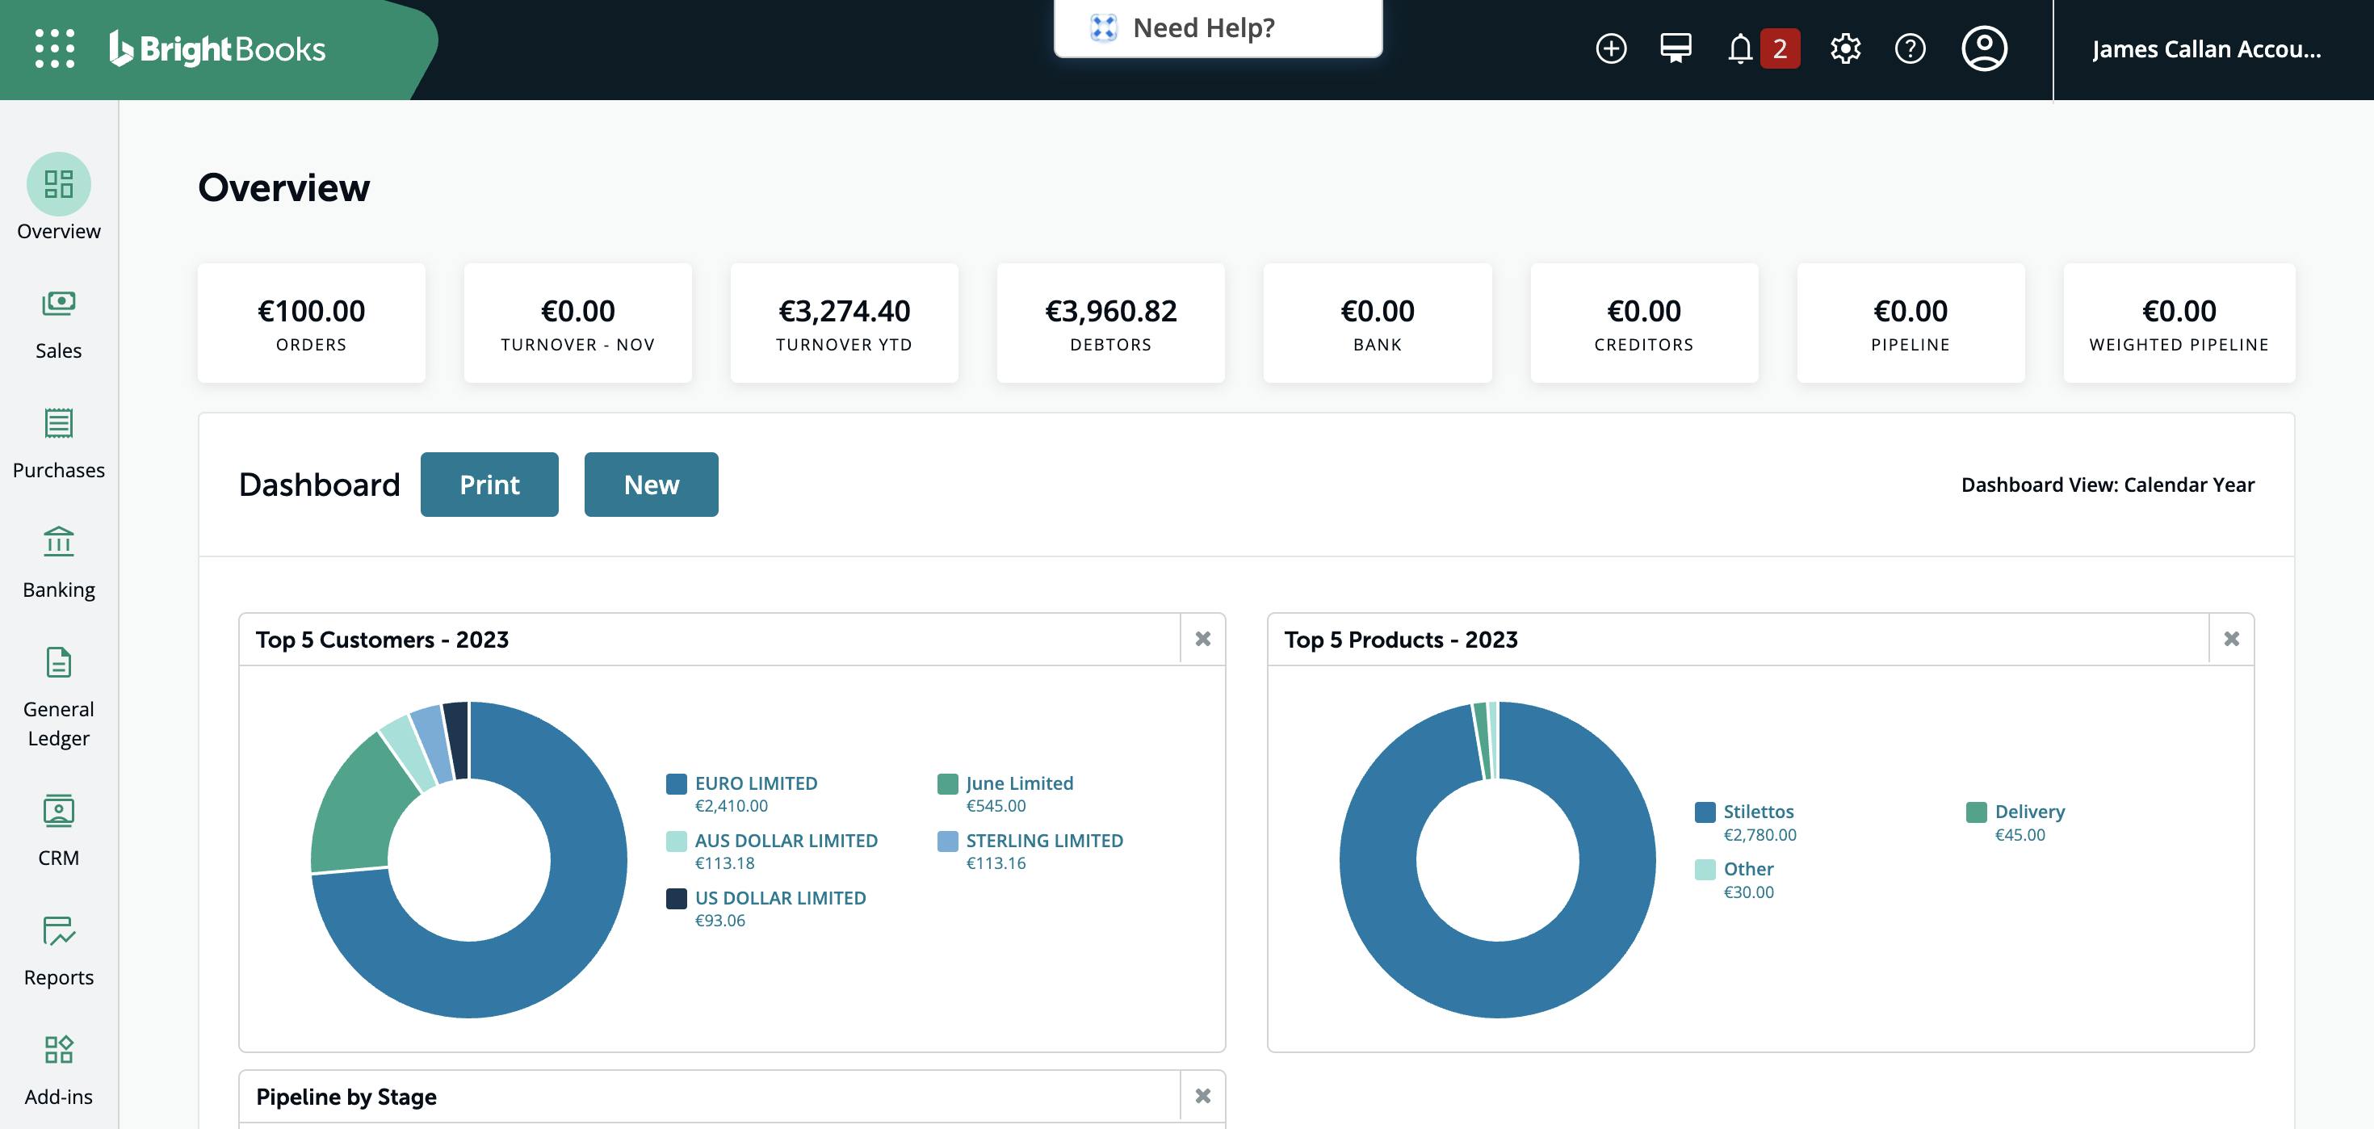Open the Turnover YTD summary card
Screen dimensions: 2374x1129
pyautogui.click(x=844, y=324)
